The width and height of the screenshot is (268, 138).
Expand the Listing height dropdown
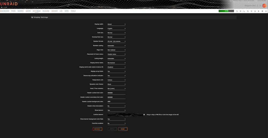click(116, 59)
